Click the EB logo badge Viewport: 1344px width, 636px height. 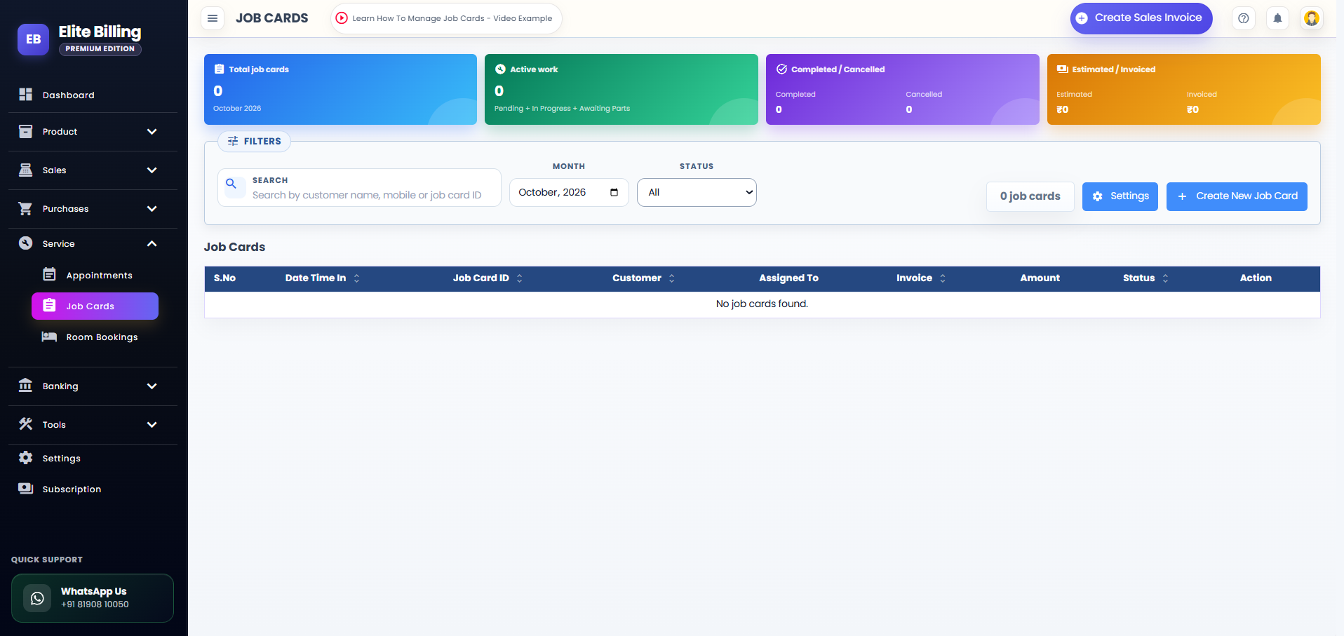(x=33, y=39)
